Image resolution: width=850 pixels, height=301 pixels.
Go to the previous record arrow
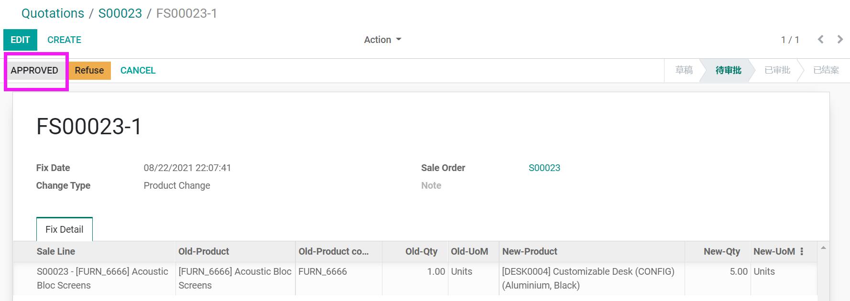[820, 40]
